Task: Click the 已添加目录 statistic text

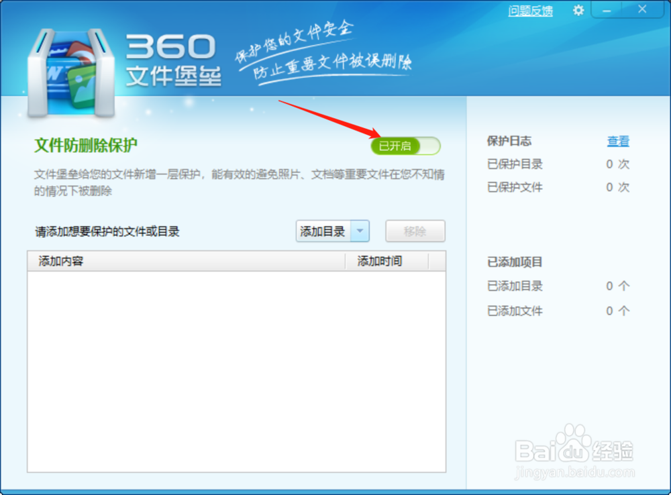Action: pyautogui.click(x=515, y=286)
